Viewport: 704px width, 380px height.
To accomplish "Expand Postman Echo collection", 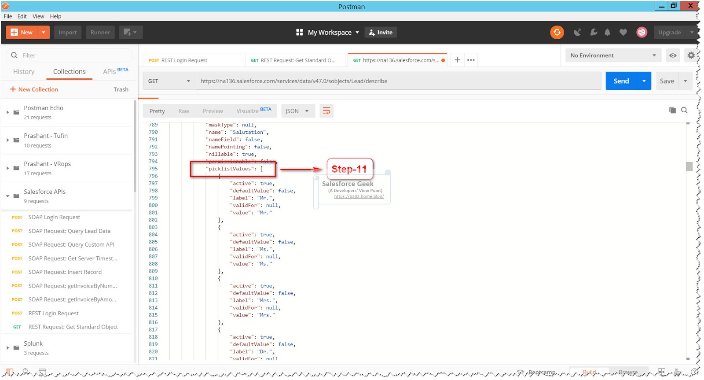I will click(x=7, y=112).
